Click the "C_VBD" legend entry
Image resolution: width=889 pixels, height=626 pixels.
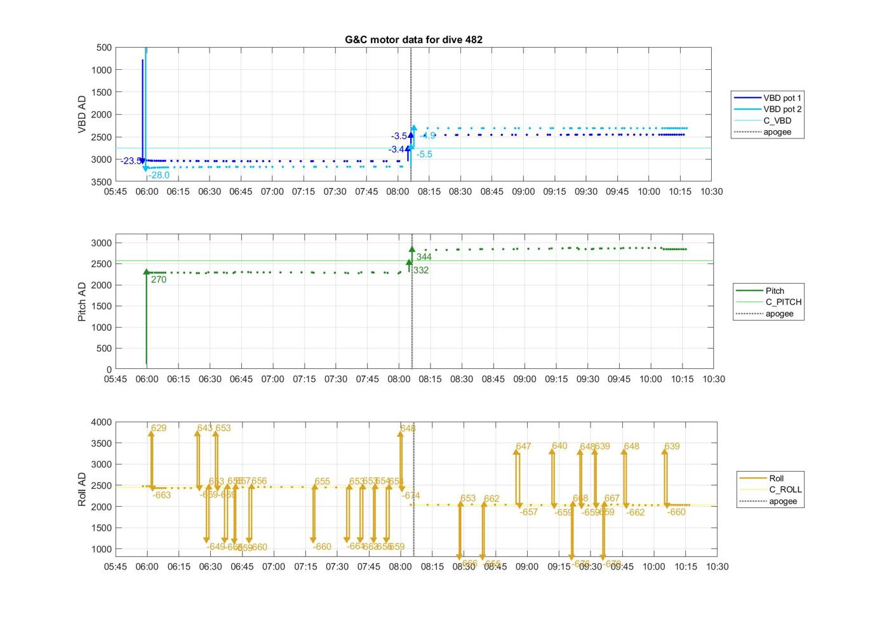point(763,121)
